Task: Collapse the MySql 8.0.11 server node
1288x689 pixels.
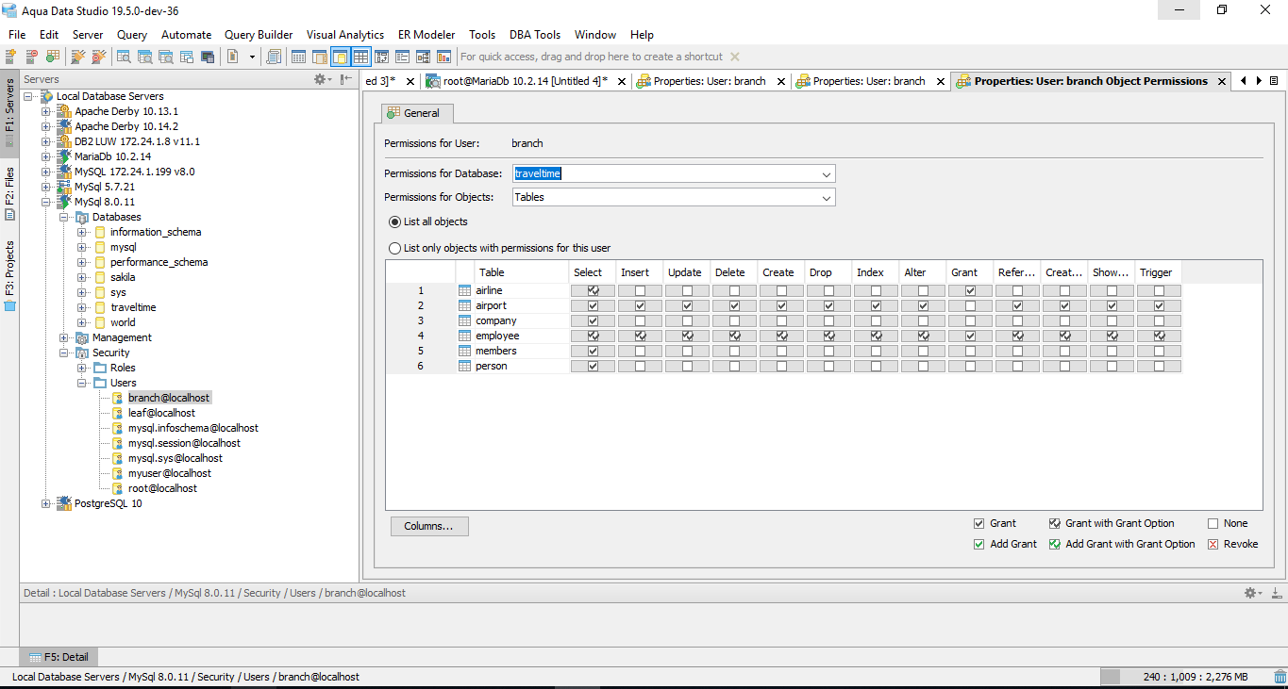Action: click(x=46, y=202)
